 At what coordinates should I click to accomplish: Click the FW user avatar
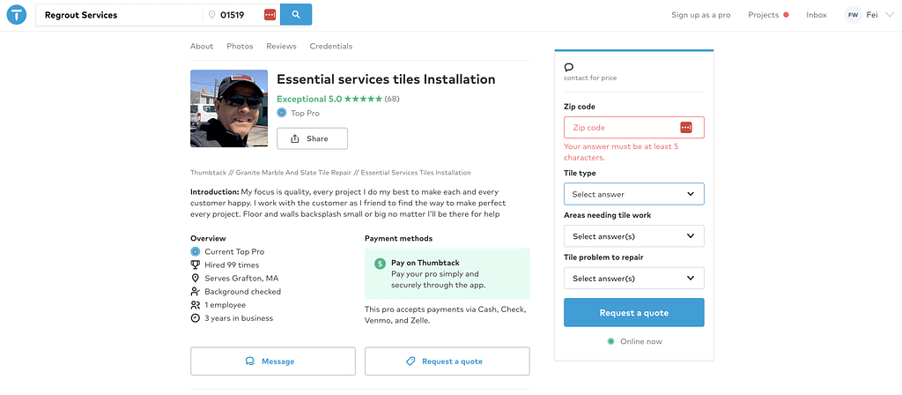[852, 15]
